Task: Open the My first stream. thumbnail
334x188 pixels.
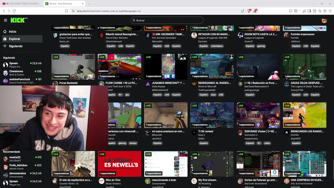Action: click(212, 164)
